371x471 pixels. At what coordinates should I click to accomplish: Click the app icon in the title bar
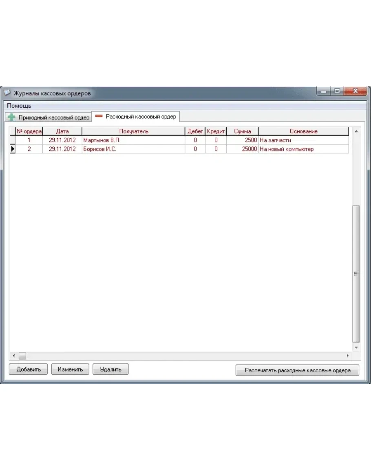click(7, 93)
